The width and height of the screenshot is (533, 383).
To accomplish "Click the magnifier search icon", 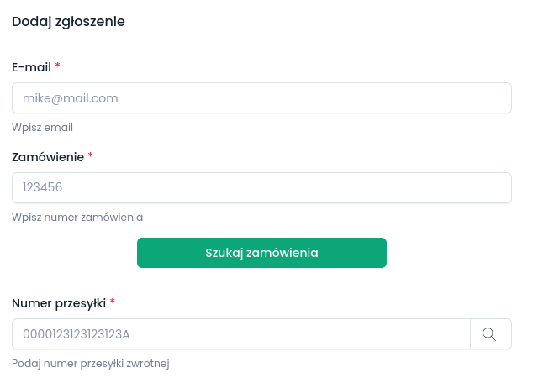I will pyautogui.click(x=489, y=334).
